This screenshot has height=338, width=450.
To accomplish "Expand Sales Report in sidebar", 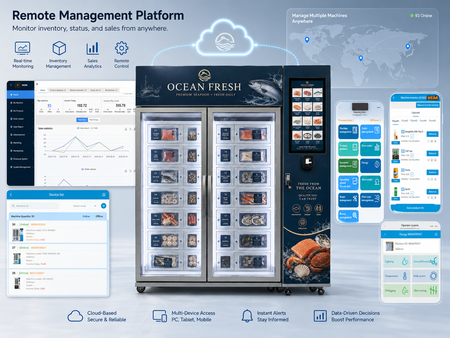I will pyautogui.click(x=21, y=127).
